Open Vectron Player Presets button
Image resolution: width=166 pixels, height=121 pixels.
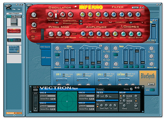(x=100, y=89)
